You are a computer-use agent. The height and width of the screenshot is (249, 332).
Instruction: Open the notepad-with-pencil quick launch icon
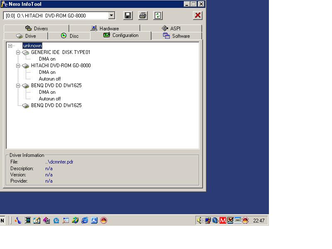pyautogui.click(x=37, y=220)
